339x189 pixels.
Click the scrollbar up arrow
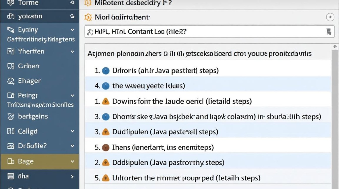point(335,47)
